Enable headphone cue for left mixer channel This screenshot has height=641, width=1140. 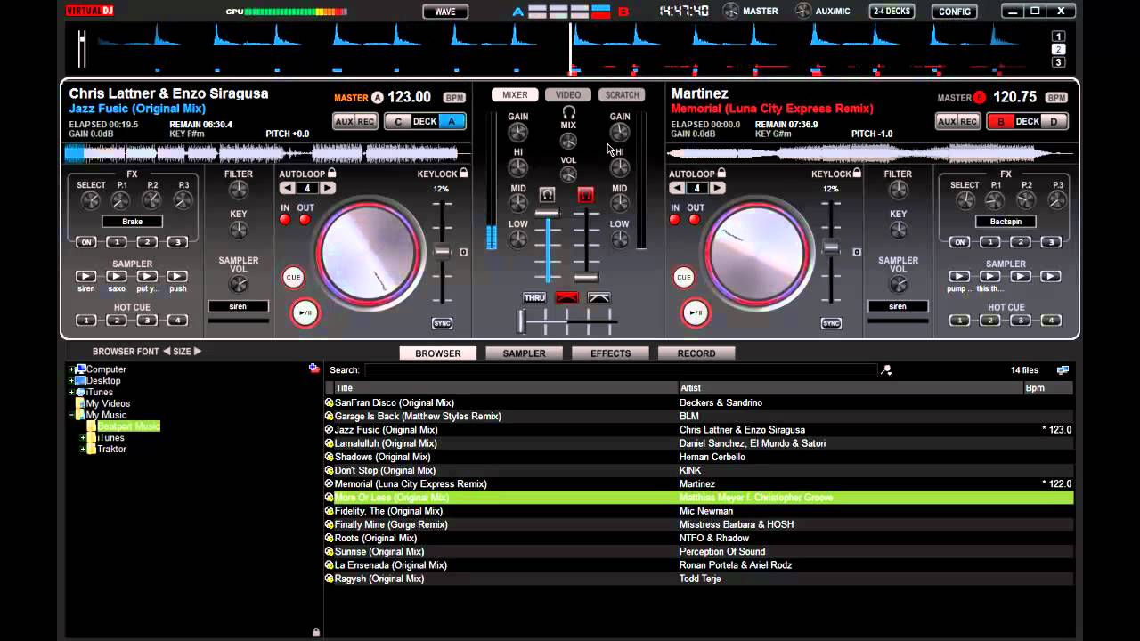(x=548, y=195)
